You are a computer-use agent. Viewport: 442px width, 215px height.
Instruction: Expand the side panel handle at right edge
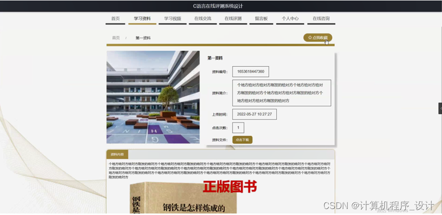point(440,108)
